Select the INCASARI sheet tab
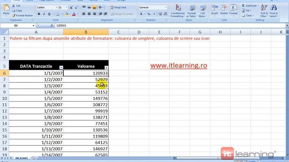The image size is (289, 162). 22,158
